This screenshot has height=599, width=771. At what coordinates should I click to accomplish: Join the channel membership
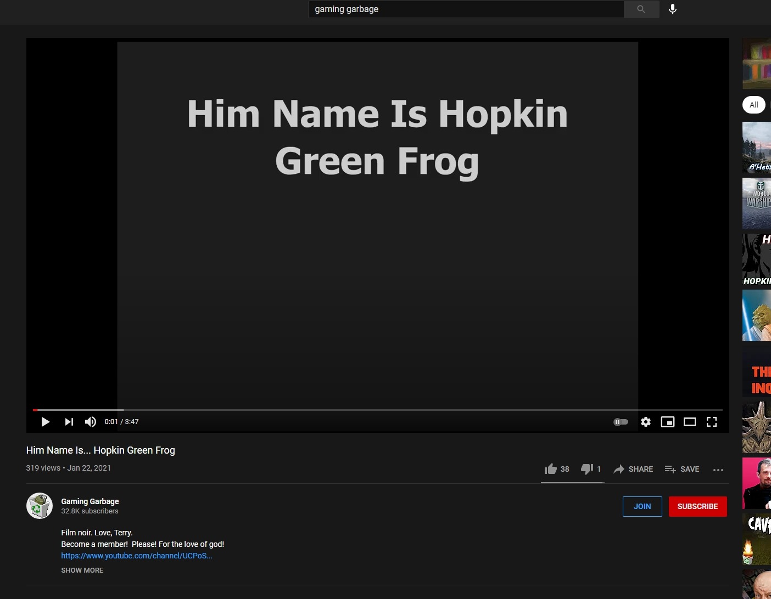642,506
